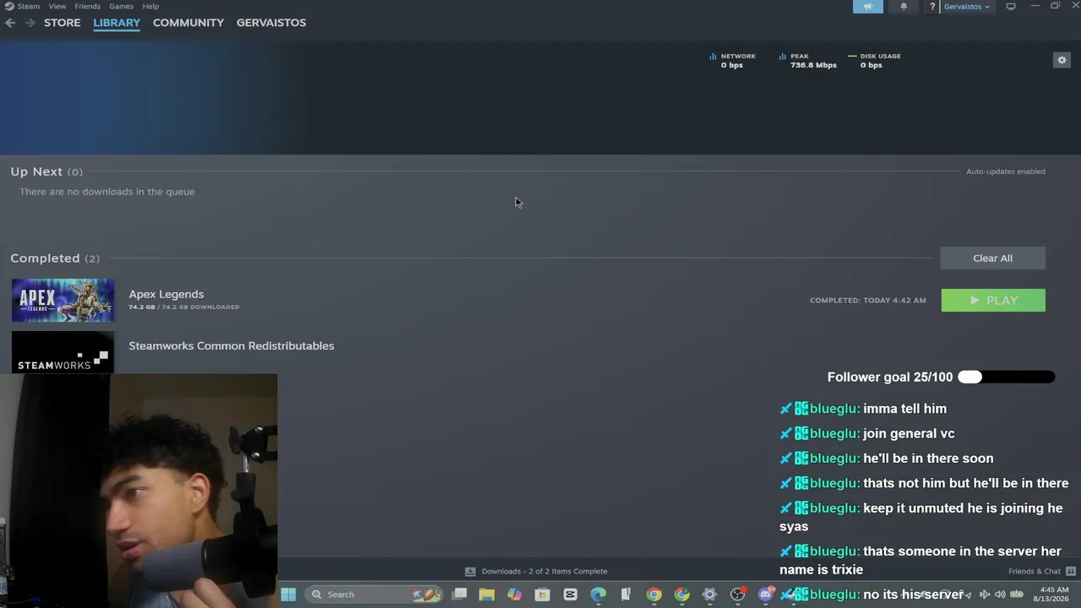Open the Friends & Chat icon

click(x=1071, y=572)
